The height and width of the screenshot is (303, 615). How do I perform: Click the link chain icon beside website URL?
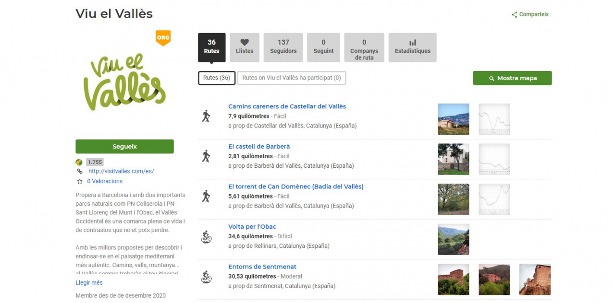tap(80, 171)
